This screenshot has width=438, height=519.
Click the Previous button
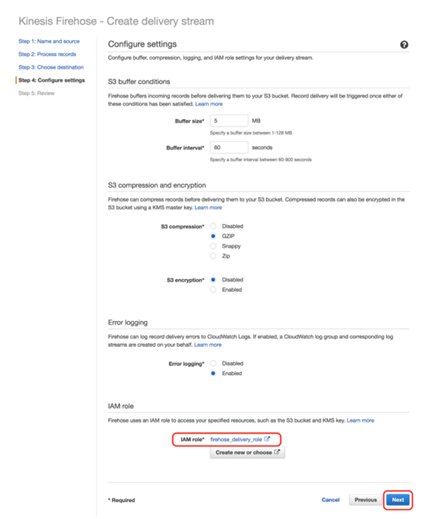click(366, 500)
